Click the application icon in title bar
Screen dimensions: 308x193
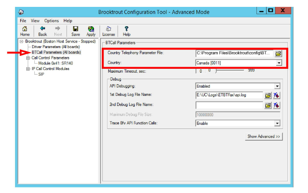[x=21, y=12]
